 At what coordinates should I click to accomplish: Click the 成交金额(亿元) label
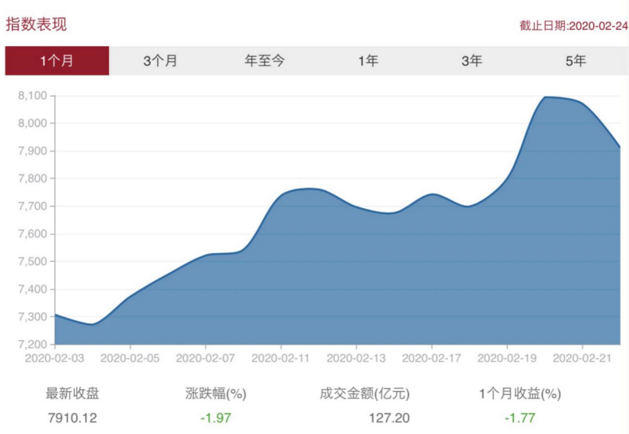coord(364,394)
